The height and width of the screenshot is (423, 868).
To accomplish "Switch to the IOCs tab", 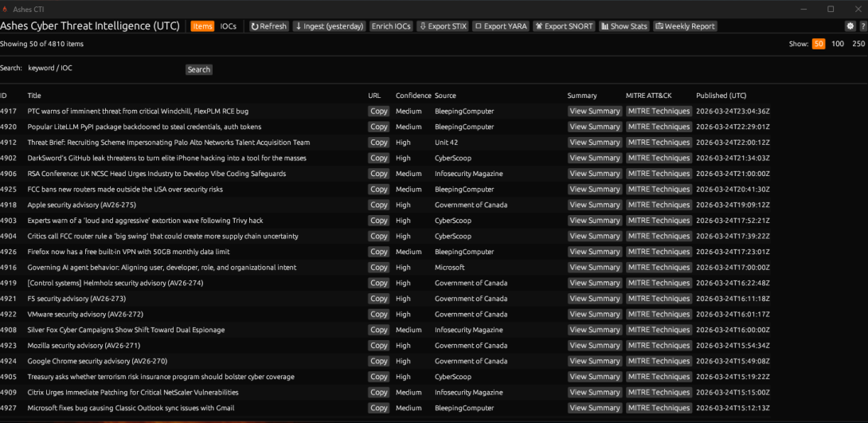I will [228, 26].
